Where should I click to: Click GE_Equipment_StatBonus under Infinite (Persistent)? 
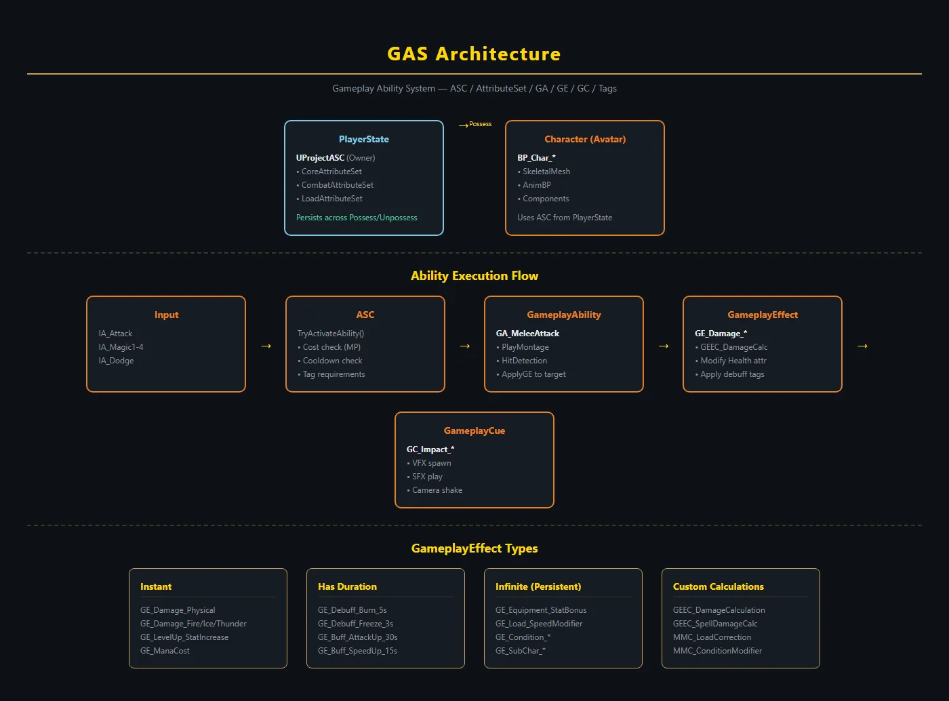click(x=541, y=610)
